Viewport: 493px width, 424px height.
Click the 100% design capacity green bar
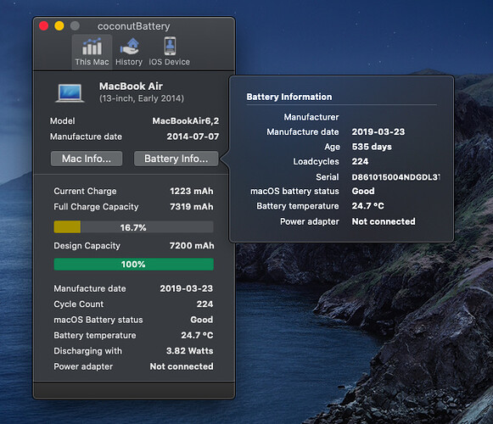[133, 264]
